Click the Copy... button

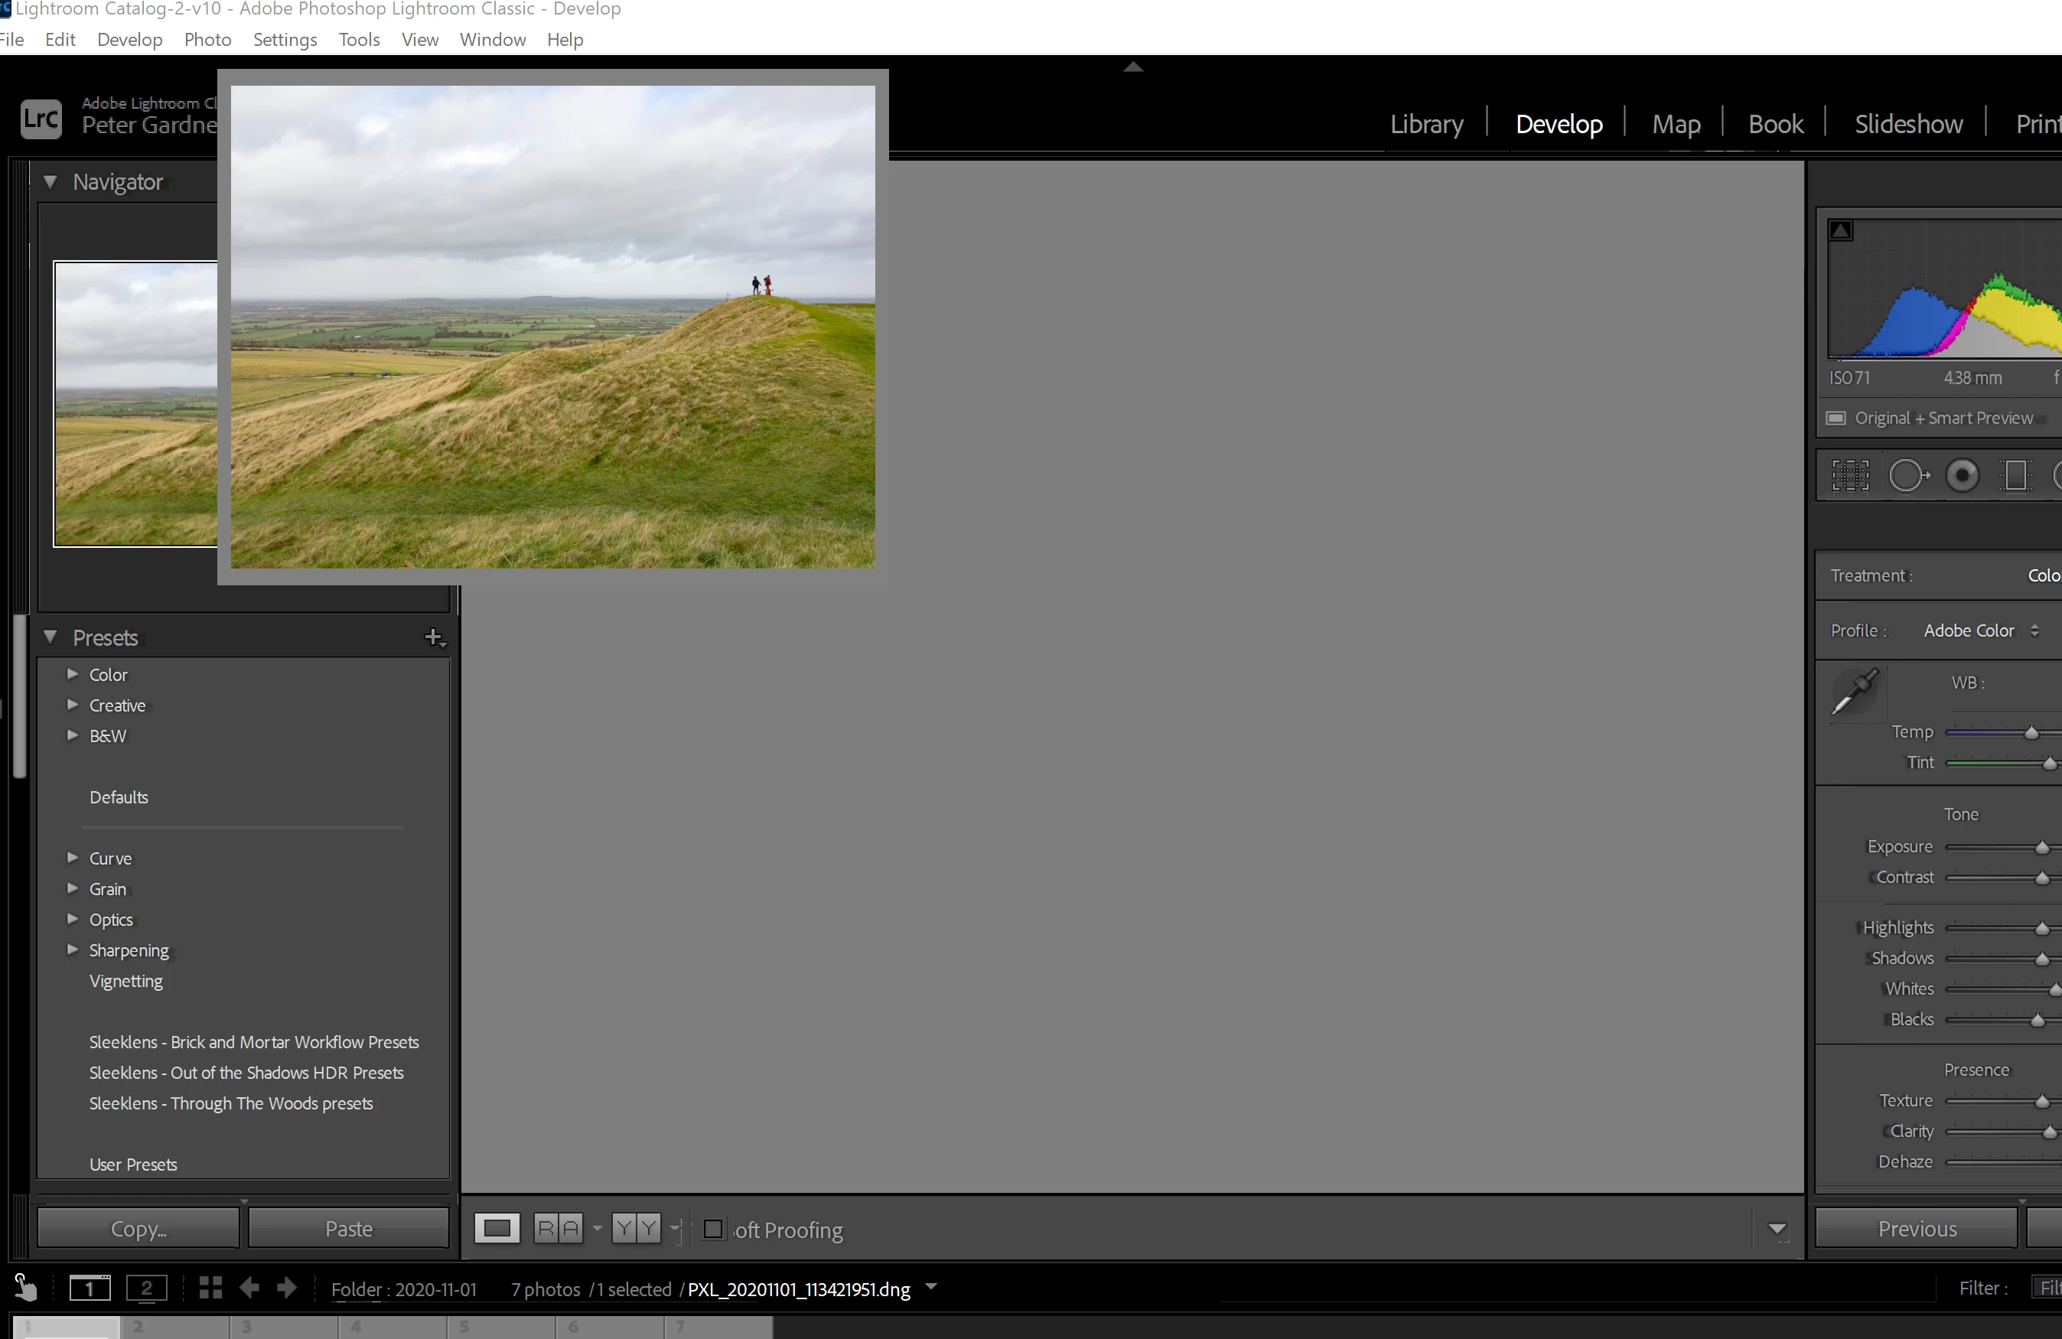(x=138, y=1229)
